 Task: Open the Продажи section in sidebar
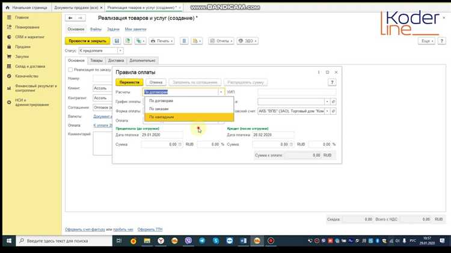pyautogui.click(x=22, y=47)
